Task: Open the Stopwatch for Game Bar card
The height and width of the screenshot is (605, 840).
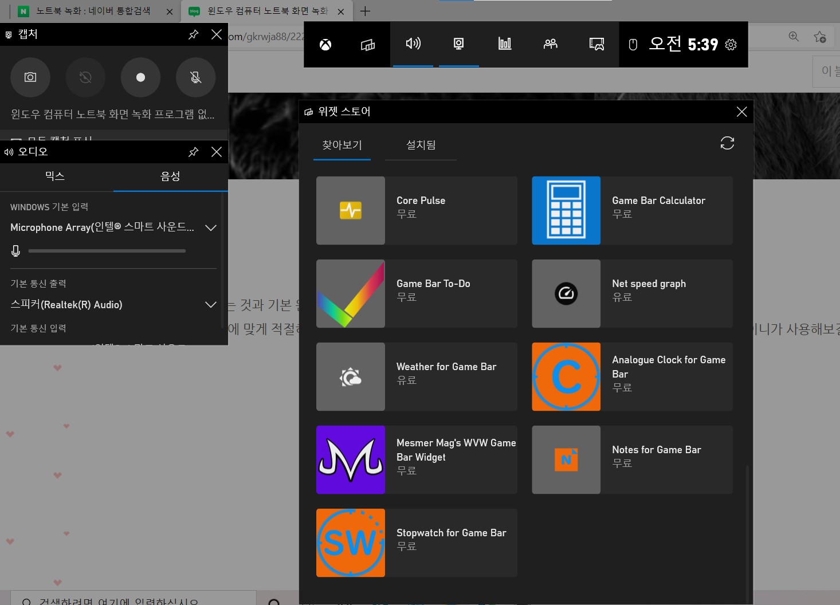Action: pyautogui.click(x=417, y=543)
